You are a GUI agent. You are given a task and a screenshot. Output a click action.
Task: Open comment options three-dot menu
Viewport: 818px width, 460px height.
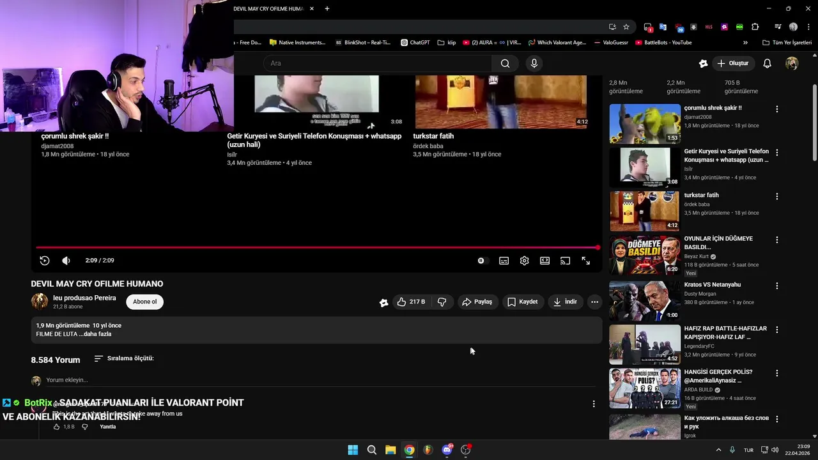594,404
